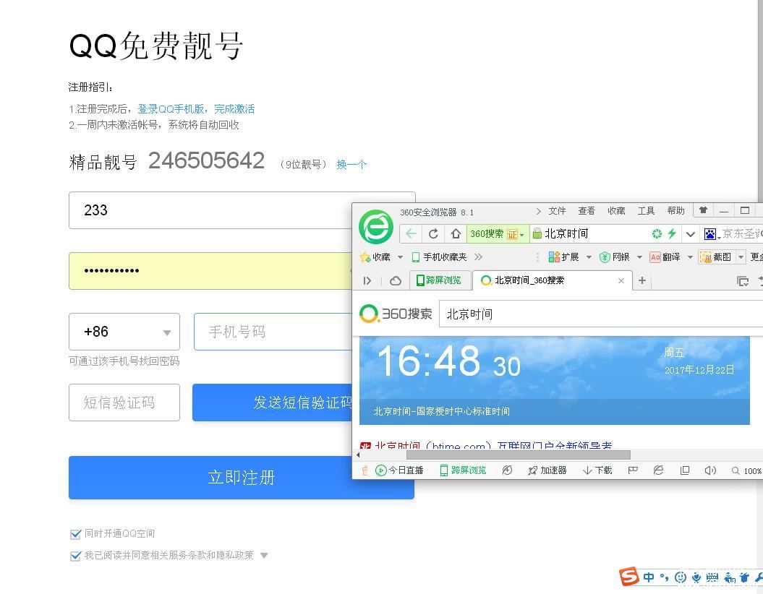Open the browser home page icon
The height and width of the screenshot is (594, 763).
click(x=456, y=234)
